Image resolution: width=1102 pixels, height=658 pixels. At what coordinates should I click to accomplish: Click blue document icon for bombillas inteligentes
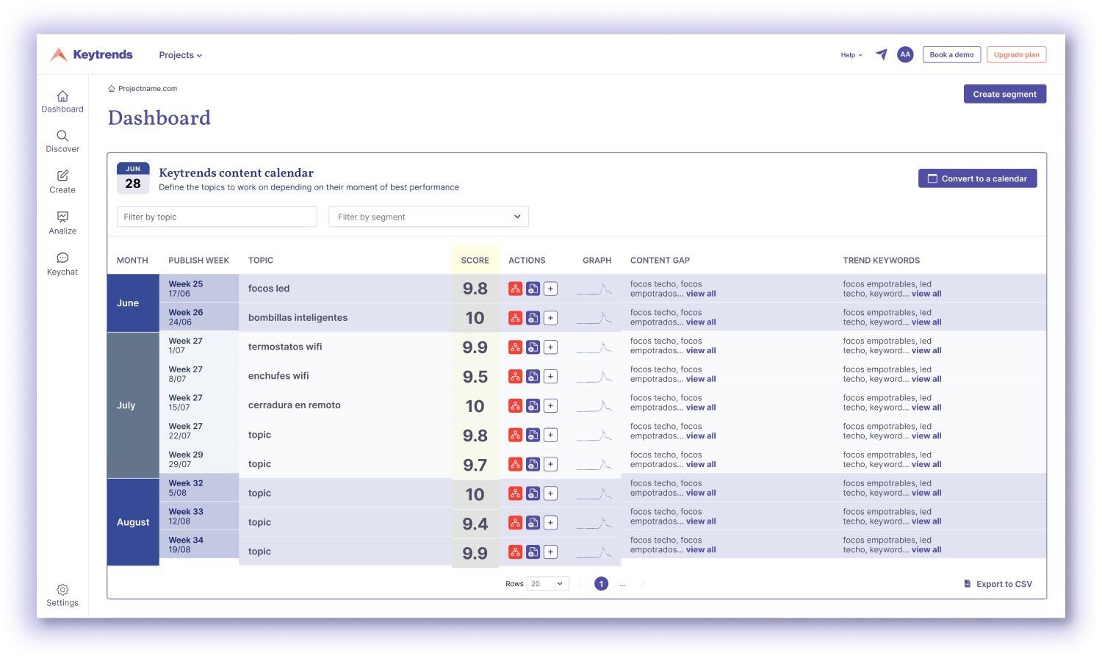click(533, 318)
